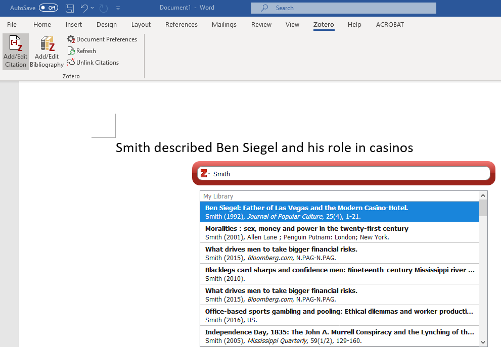Open the Undo history dropdown arrow

coord(93,8)
